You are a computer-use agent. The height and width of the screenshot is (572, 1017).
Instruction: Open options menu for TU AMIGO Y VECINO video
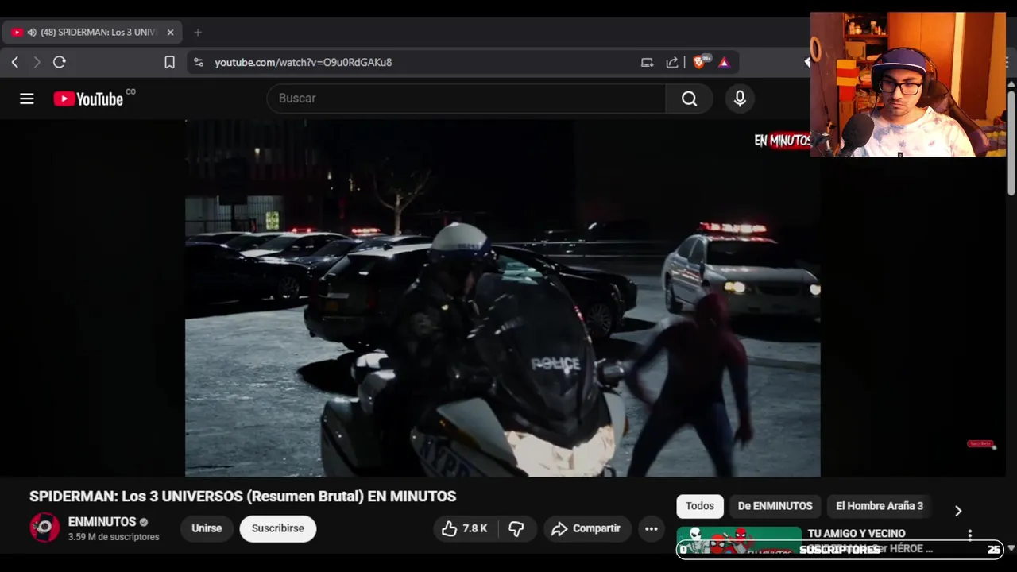(969, 535)
